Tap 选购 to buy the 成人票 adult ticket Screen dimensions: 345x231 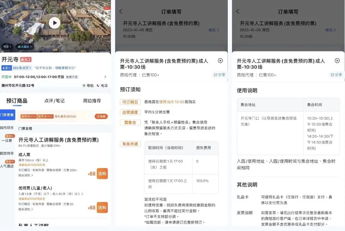click(103, 174)
